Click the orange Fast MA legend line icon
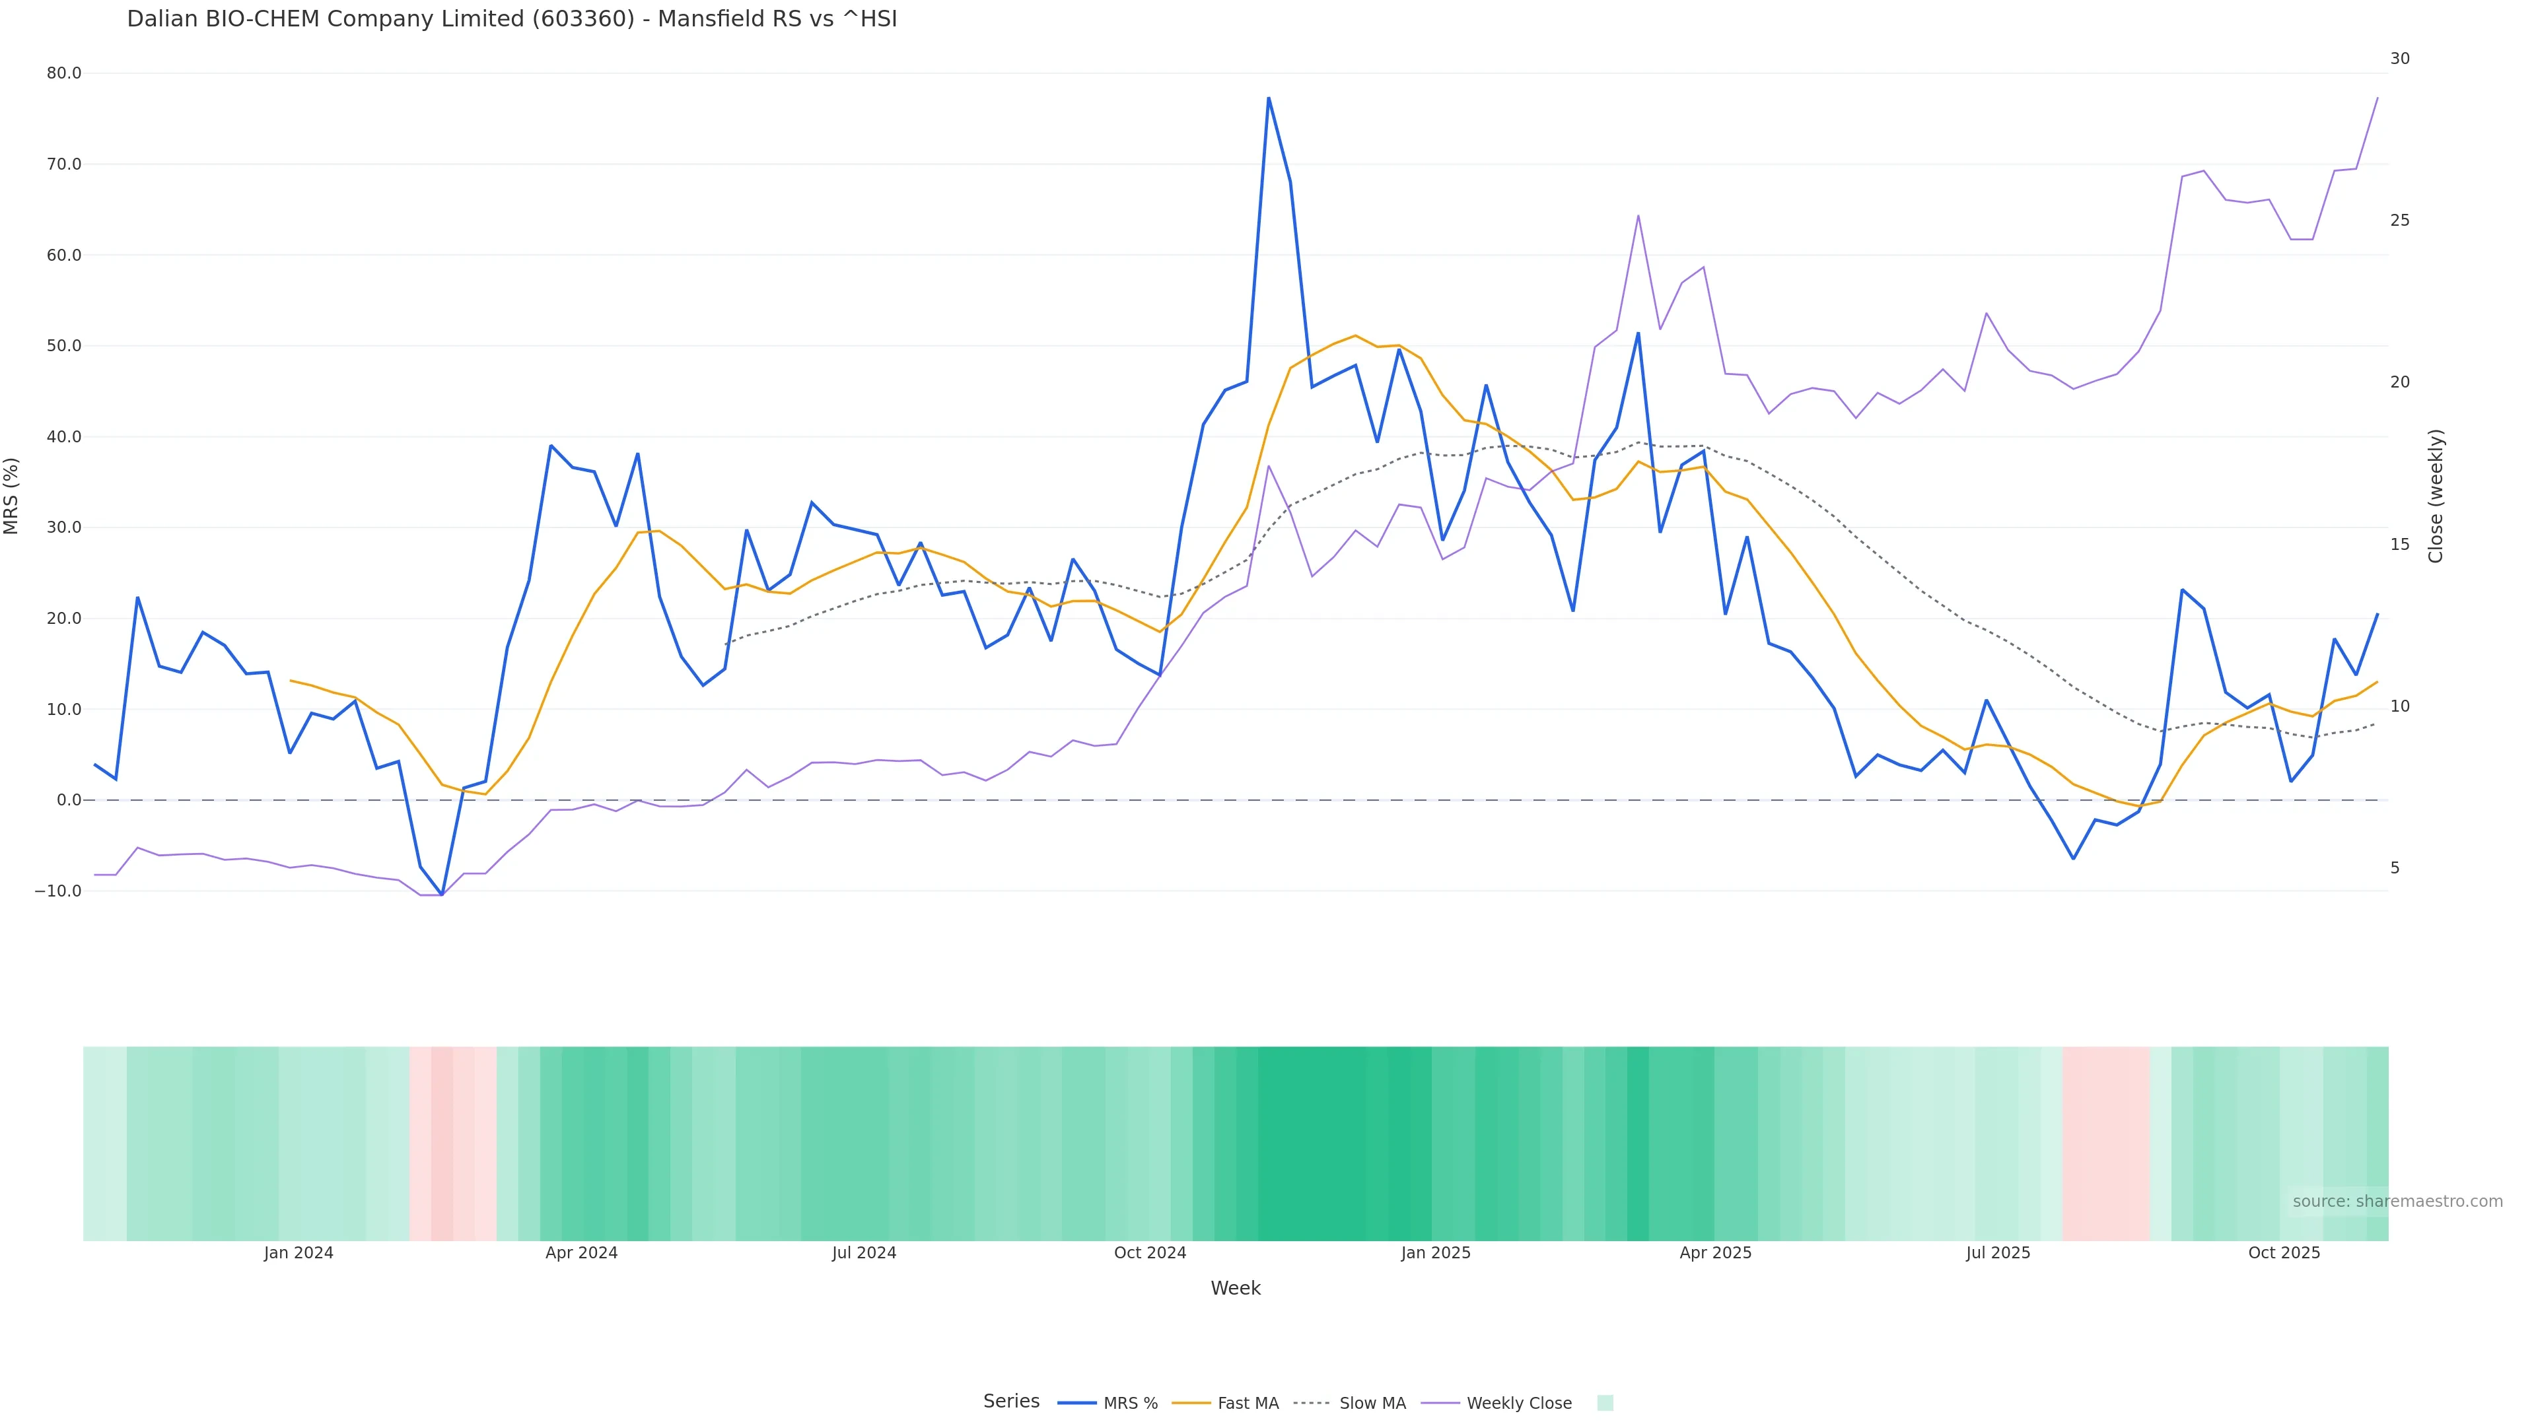2536x1426 pixels. click(1191, 1404)
